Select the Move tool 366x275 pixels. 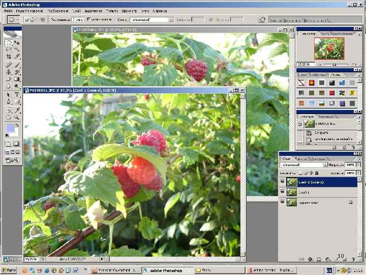coord(17,43)
